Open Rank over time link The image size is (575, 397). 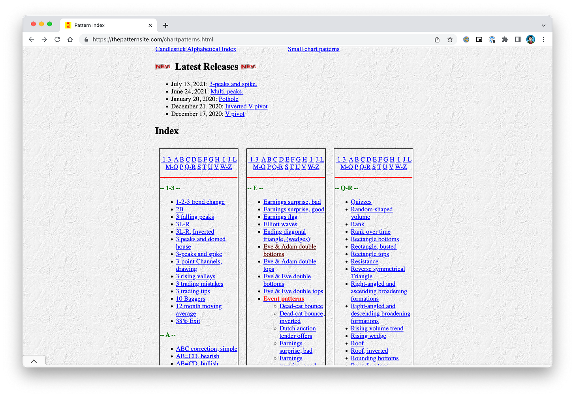click(370, 232)
